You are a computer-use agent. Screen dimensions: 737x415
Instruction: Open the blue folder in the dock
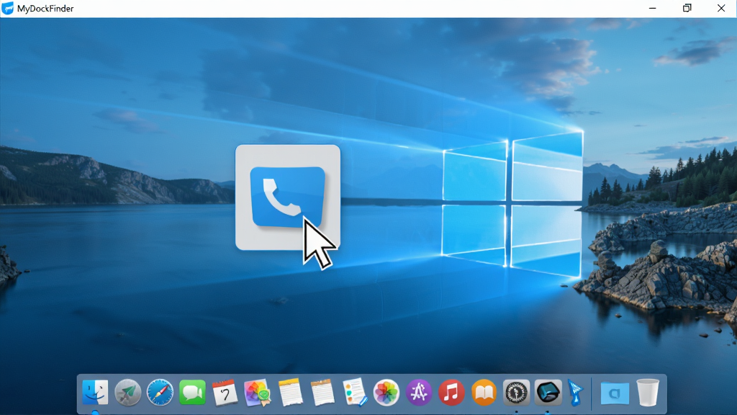[x=615, y=393]
